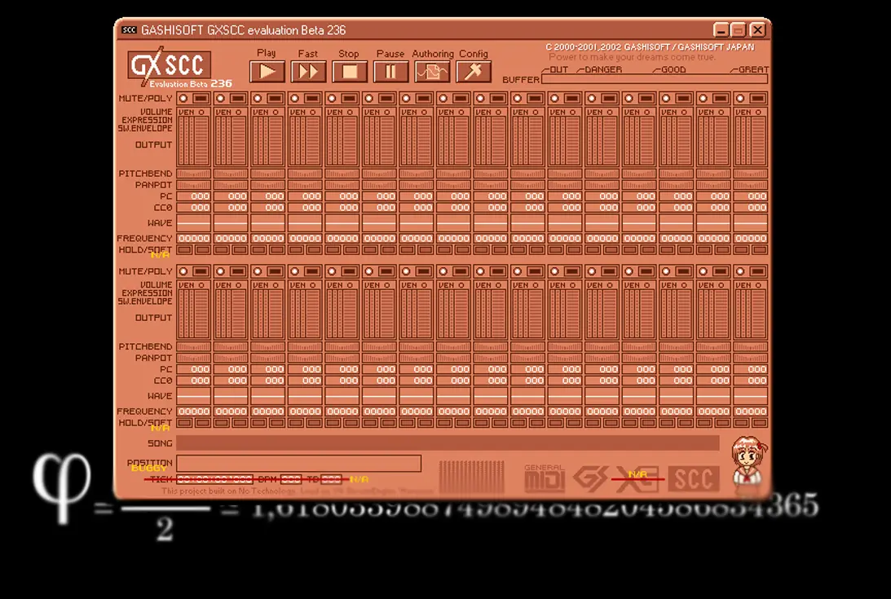Screen dimensions: 891x599
Task: Click the GXSCC logo
Action: click(x=170, y=66)
